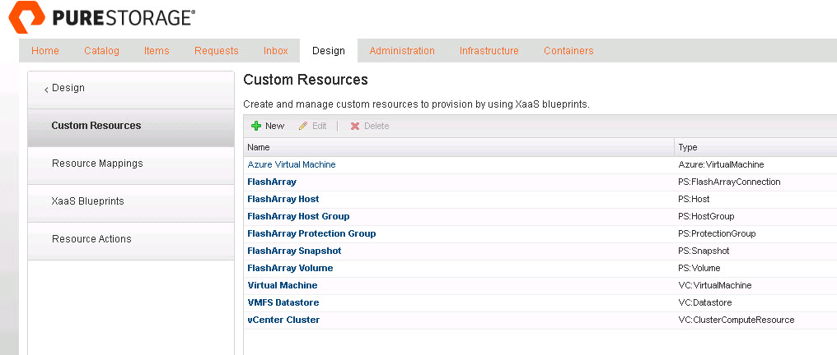Image resolution: width=837 pixels, height=355 pixels.
Task: Go back via the Design chevron
Action: pos(46,90)
